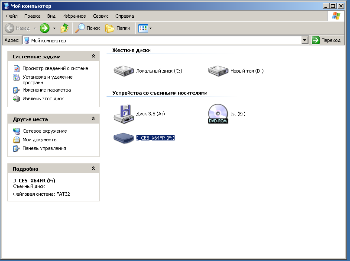Toggle the Папки folders pane button

point(118,28)
